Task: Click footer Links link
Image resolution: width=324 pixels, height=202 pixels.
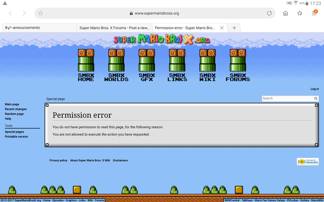Action: point(82,200)
